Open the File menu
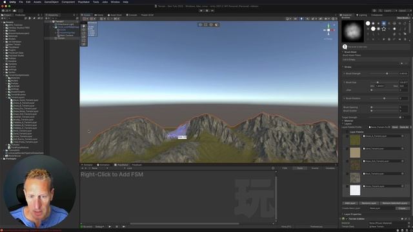Viewport: 413px width, 232px height. 21,2
